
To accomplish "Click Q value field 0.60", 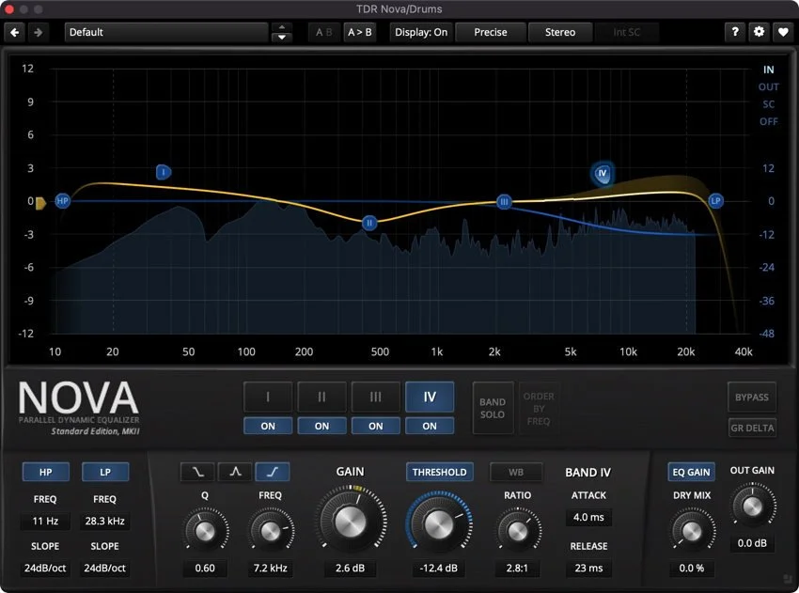I will click(x=205, y=568).
